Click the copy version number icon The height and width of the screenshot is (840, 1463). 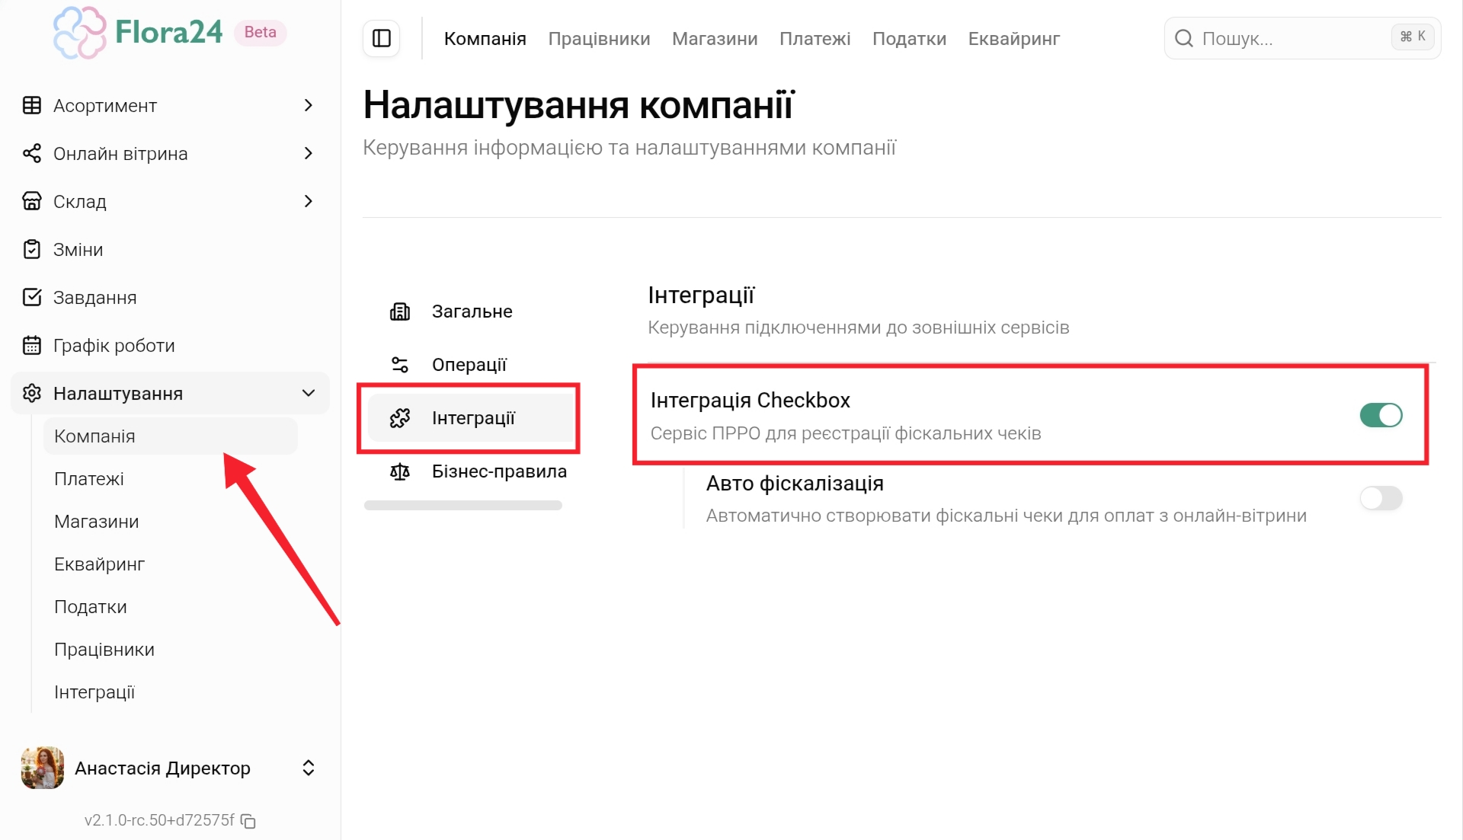(x=248, y=821)
